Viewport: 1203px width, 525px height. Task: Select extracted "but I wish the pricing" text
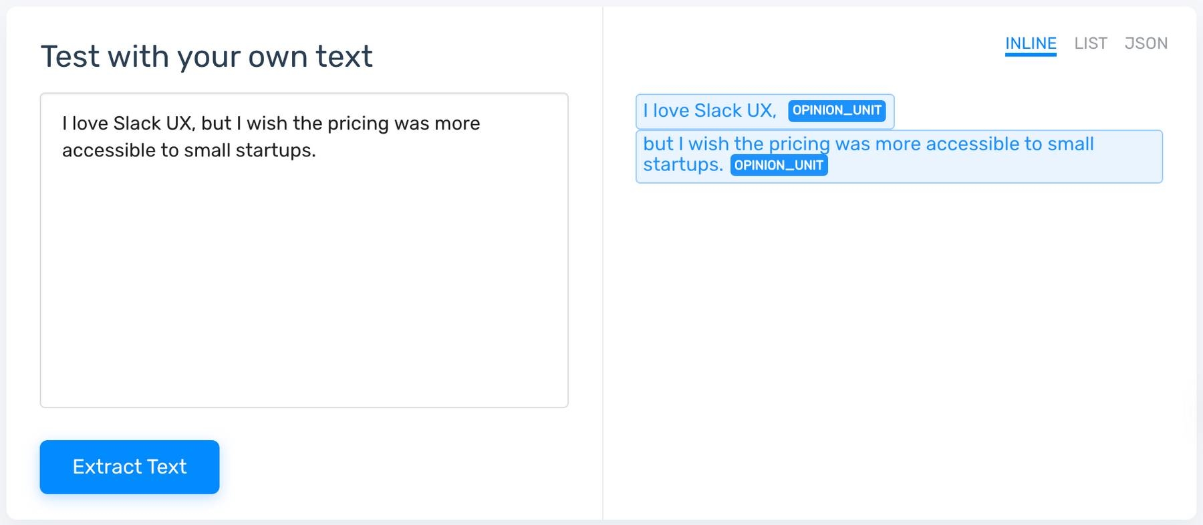tap(736, 144)
